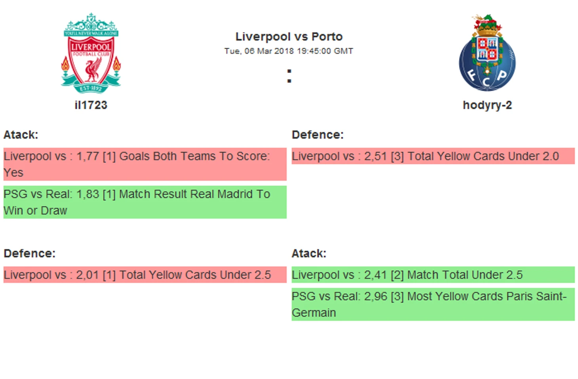Viewport: 578px width, 379px height.
Task: Click the Total Yellow Cards Under 2.0 bet
Action: [433, 156]
